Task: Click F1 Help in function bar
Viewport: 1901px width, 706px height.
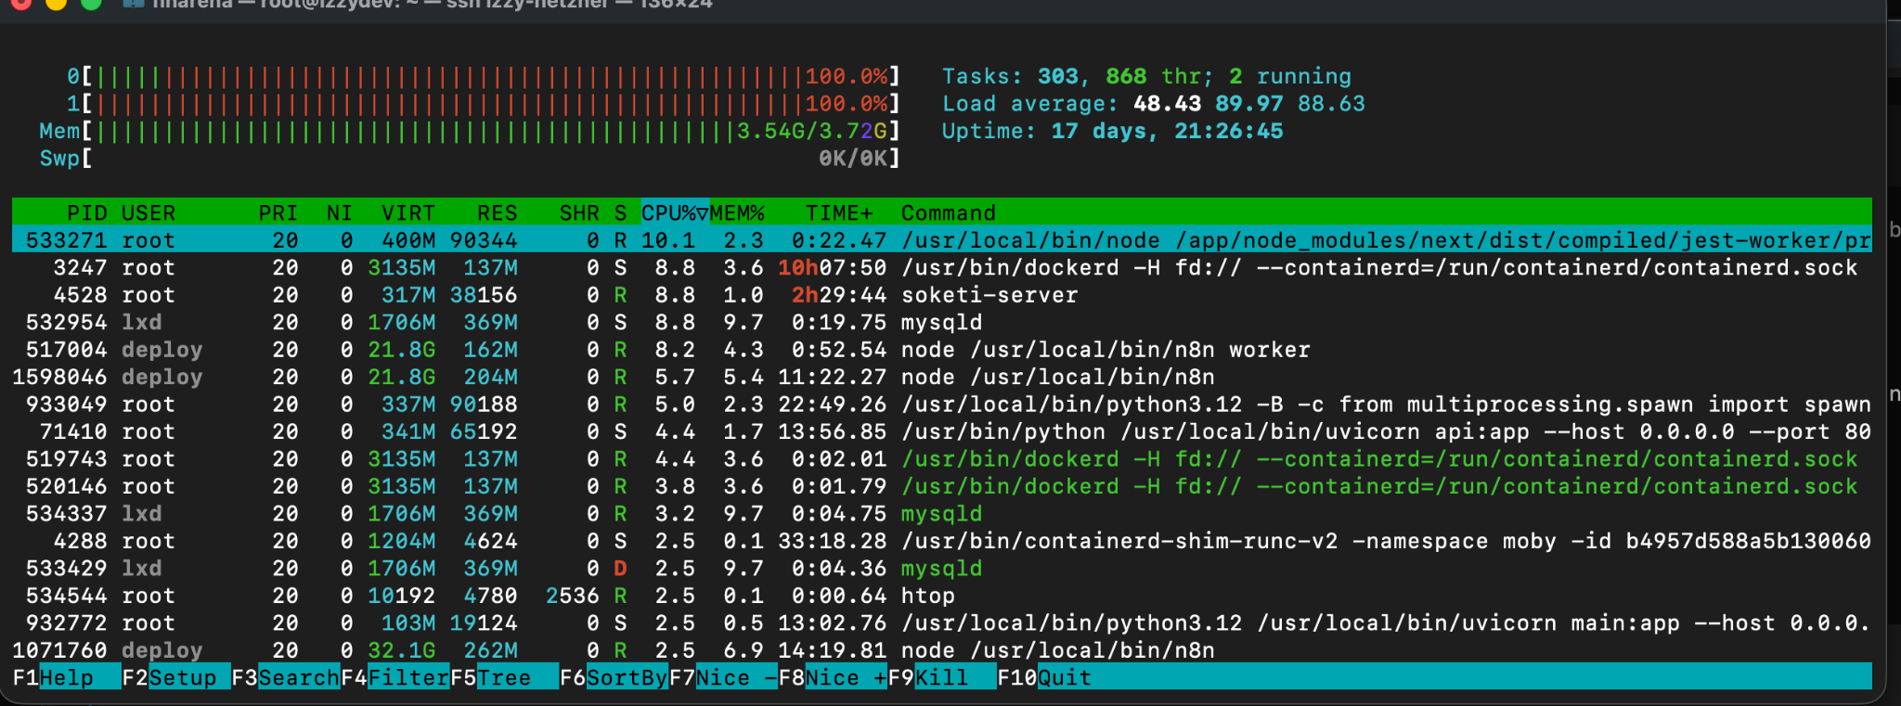Action: click(65, 678)
